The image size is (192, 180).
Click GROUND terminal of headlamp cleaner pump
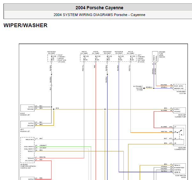[x=177, y=112]
